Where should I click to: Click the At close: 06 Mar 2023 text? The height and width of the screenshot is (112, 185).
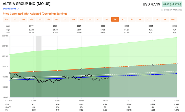click(172, 10)
